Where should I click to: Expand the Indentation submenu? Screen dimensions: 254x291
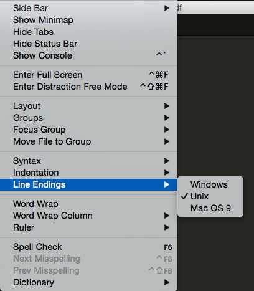pyautogui.click(x=88, y=173)
